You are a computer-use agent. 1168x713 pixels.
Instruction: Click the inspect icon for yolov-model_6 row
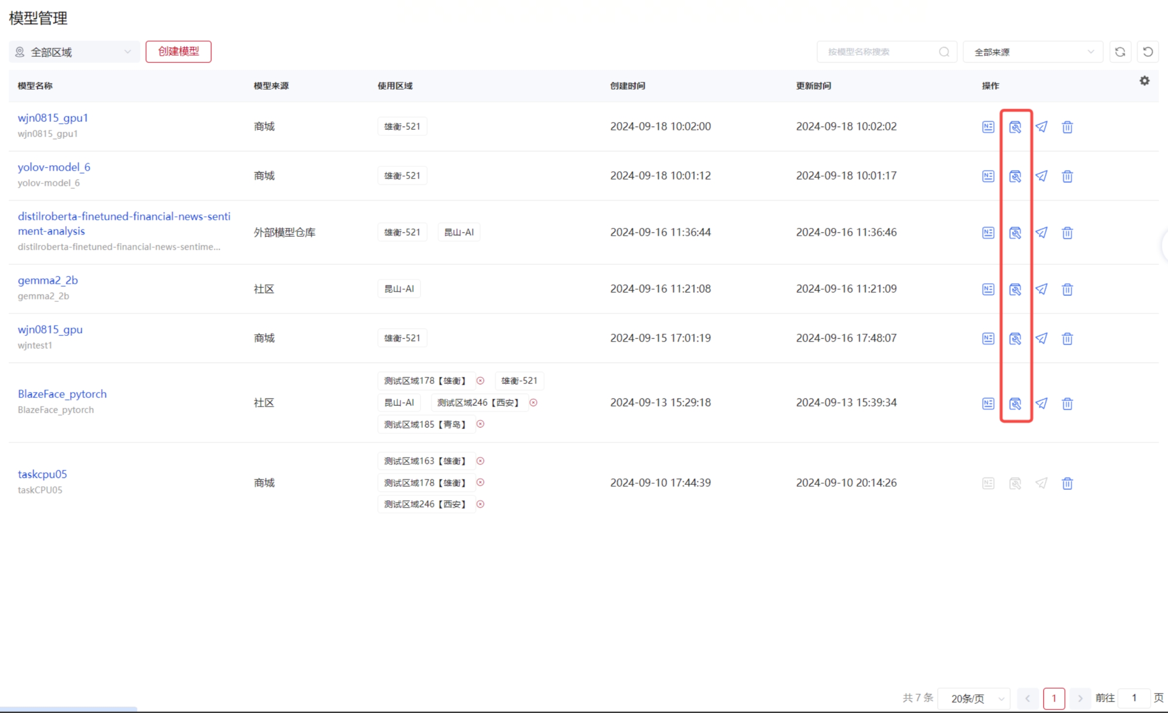pos(1015,176)
